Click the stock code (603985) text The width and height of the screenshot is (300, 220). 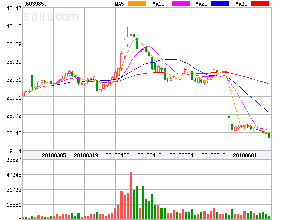tap(36, 4)
